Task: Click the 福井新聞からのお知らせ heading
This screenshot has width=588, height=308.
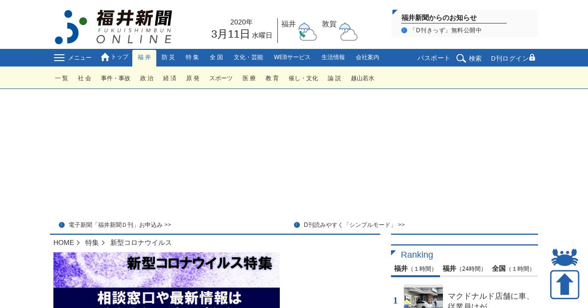Action: [439, 18]
